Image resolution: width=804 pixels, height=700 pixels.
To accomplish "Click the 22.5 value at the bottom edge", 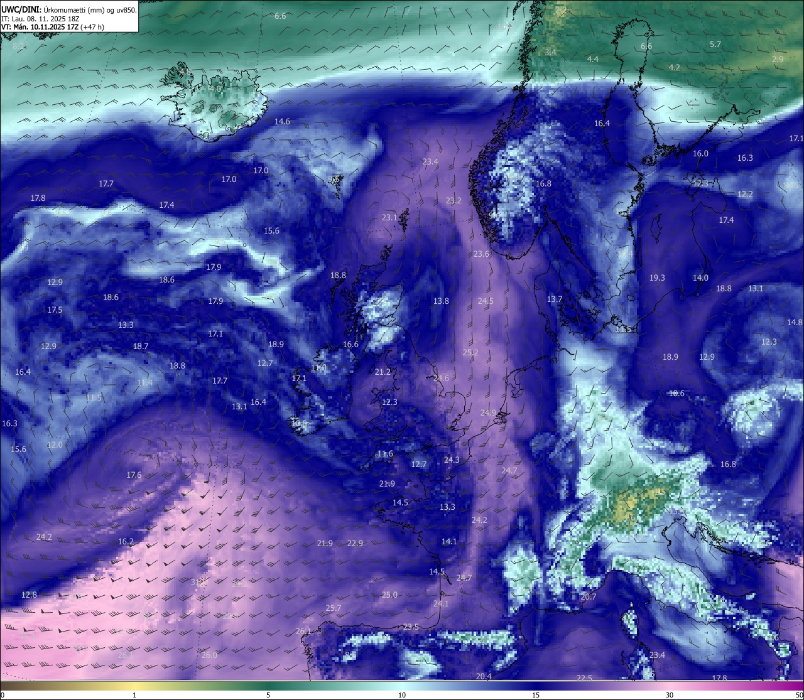I will [584, 678].
